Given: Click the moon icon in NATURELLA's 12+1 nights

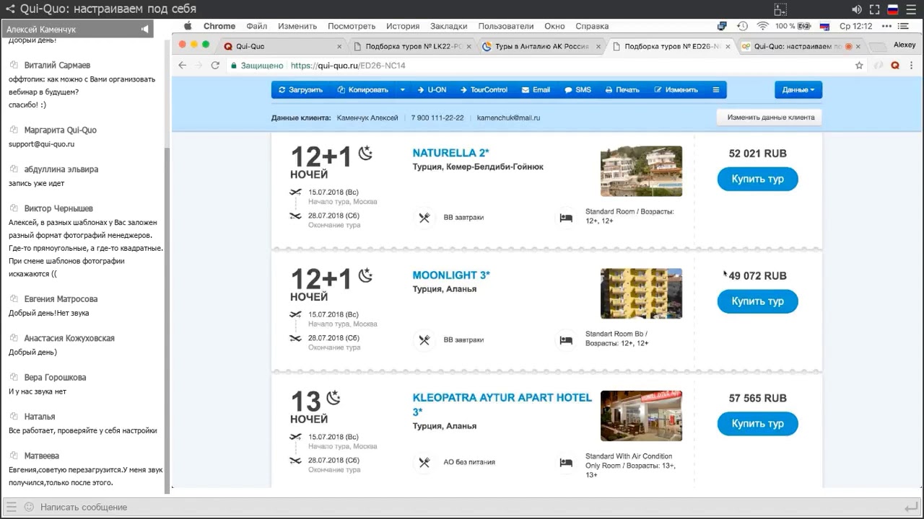Looking at the screenshot, I should click(365, 153).
